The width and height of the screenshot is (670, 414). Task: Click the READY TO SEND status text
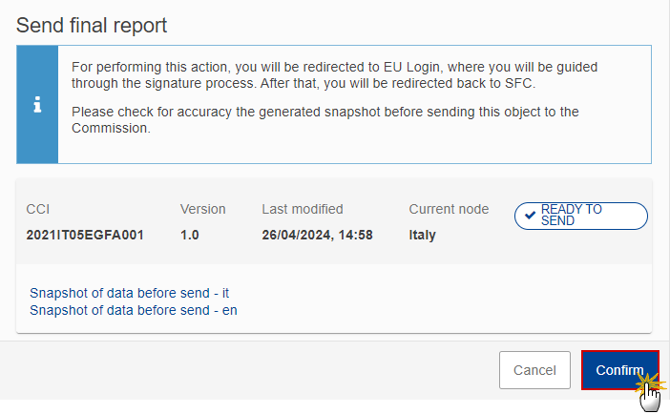pos(572,215)
